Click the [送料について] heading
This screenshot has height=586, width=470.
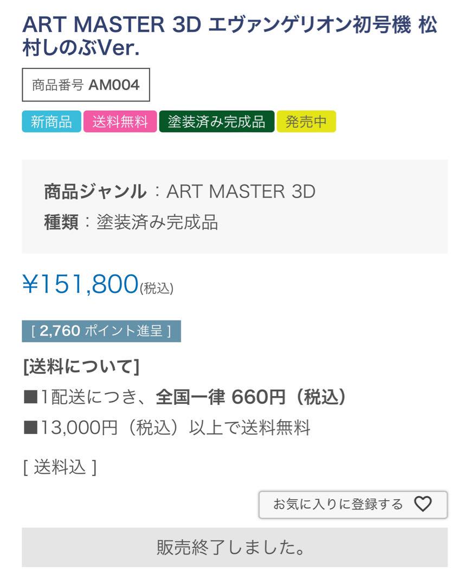point(81,366)
